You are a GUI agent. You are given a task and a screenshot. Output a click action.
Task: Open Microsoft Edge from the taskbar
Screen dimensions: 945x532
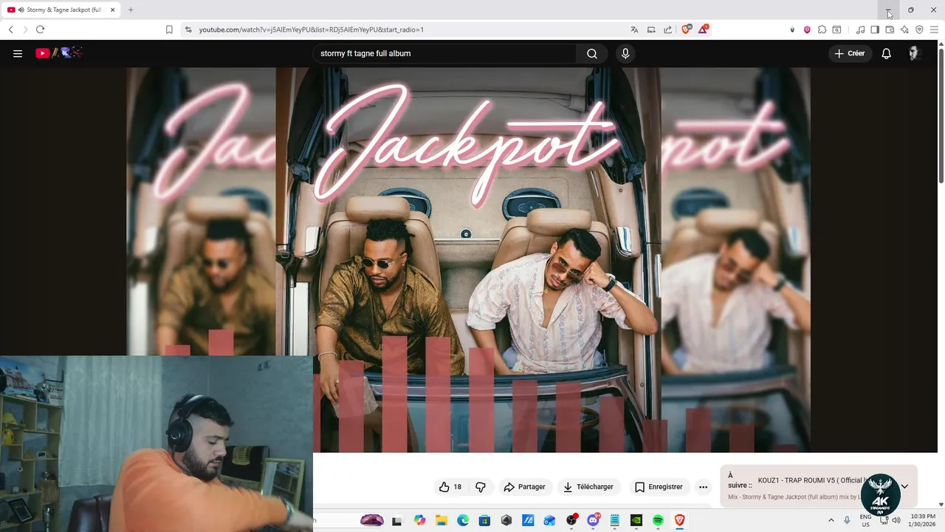(x=463, y=520)
